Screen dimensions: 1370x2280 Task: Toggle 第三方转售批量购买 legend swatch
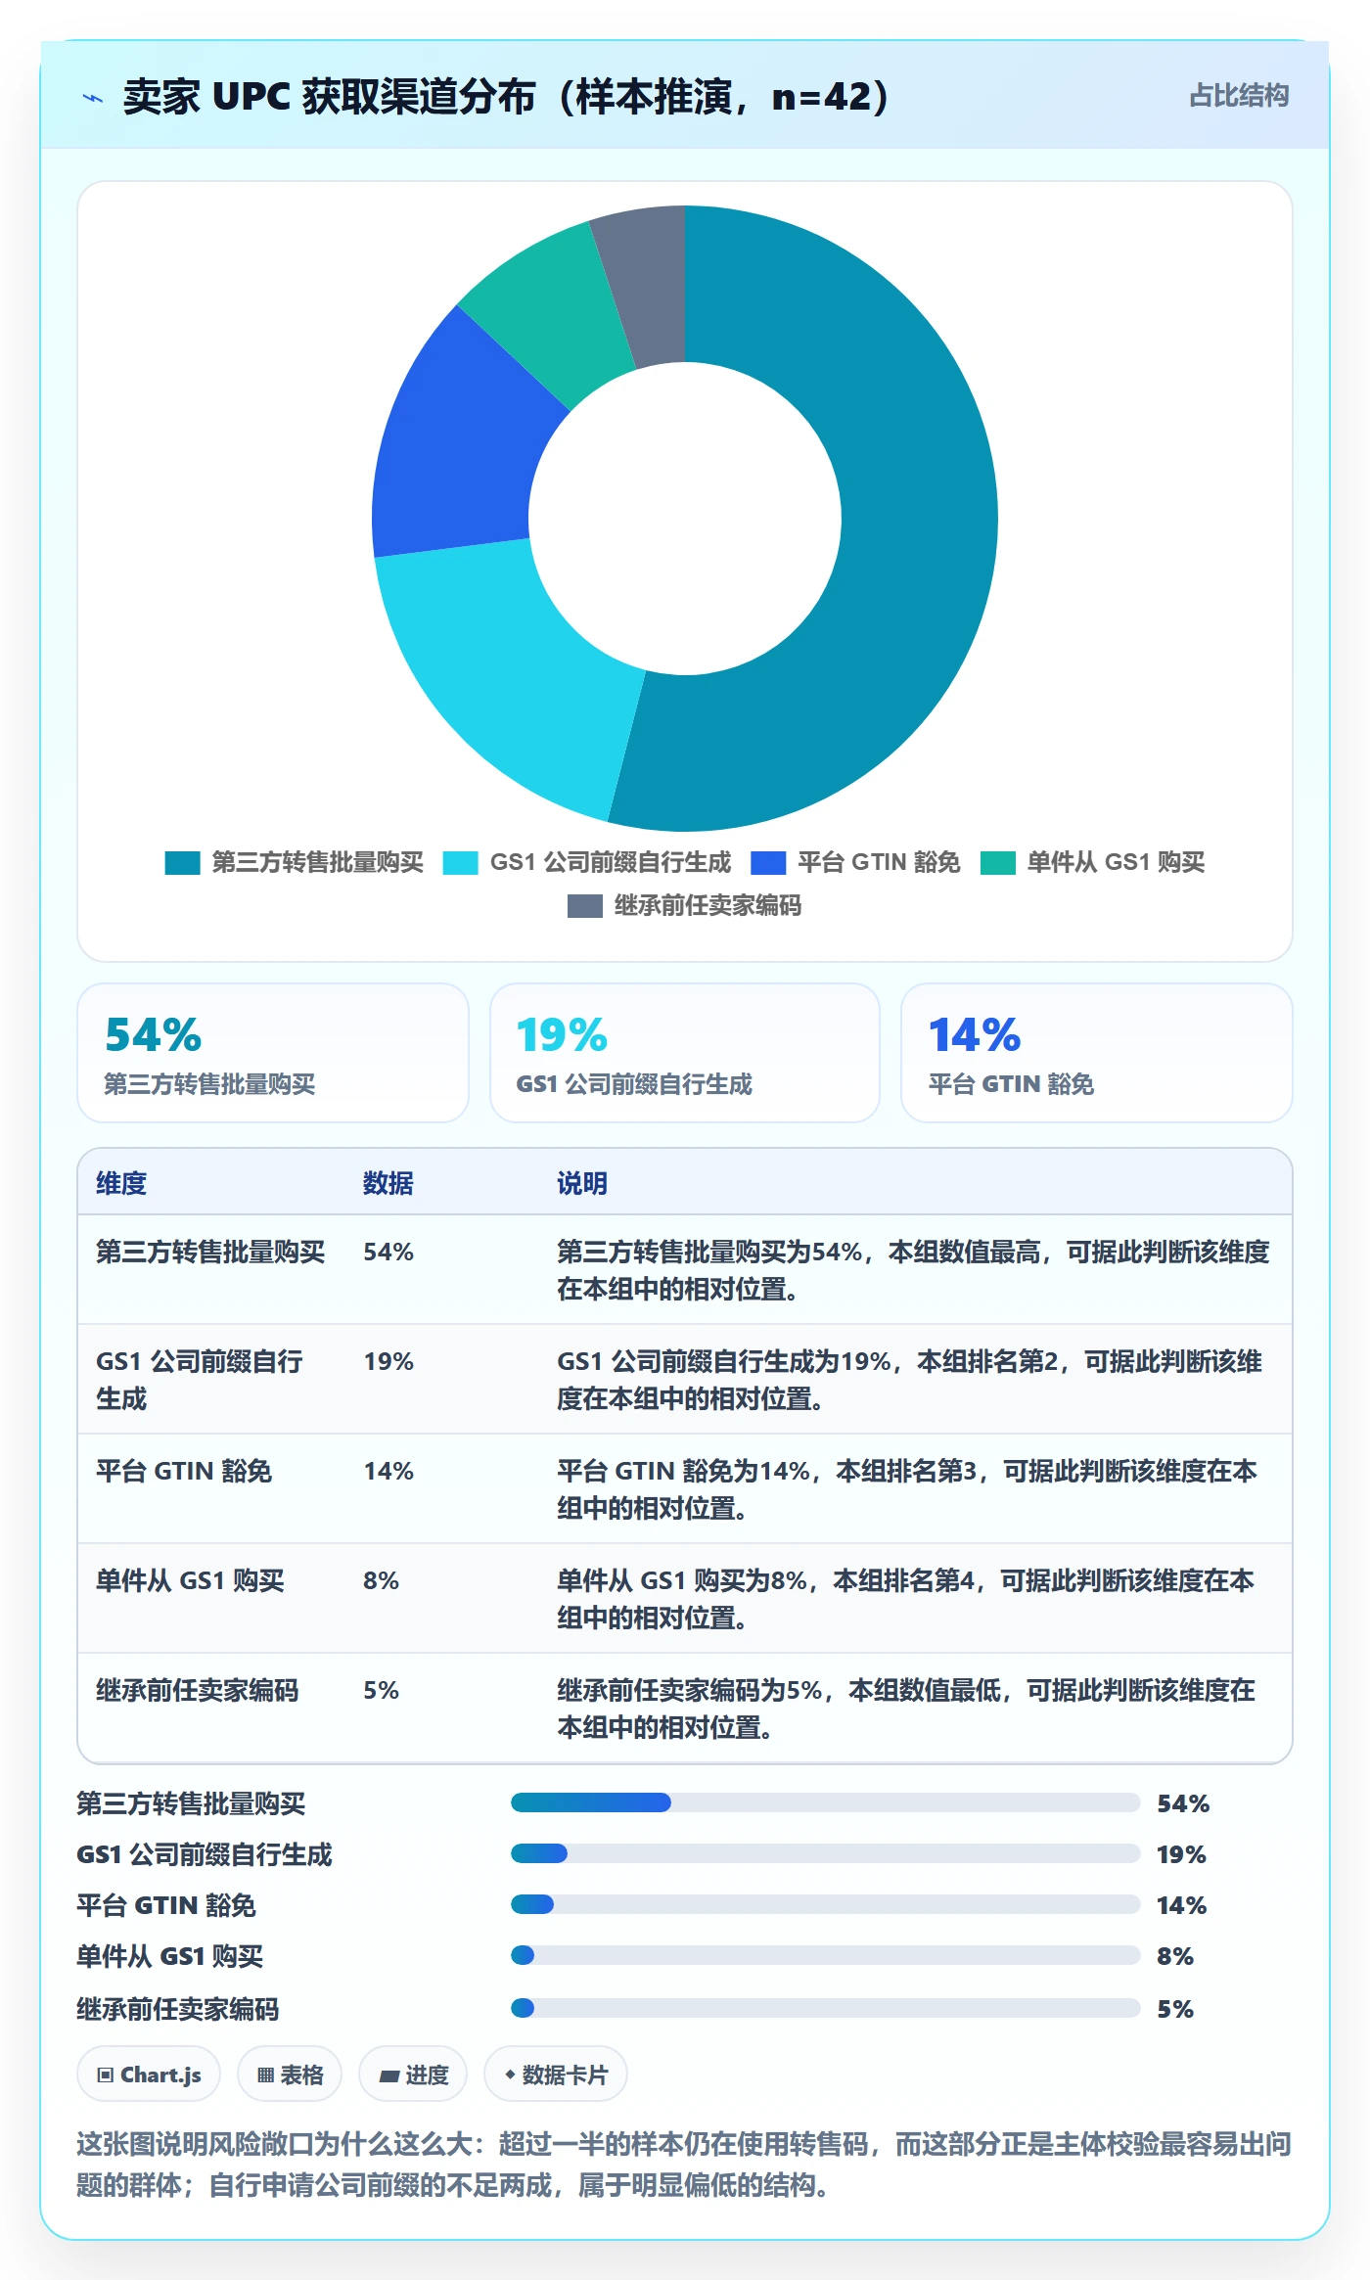point(182,862)
